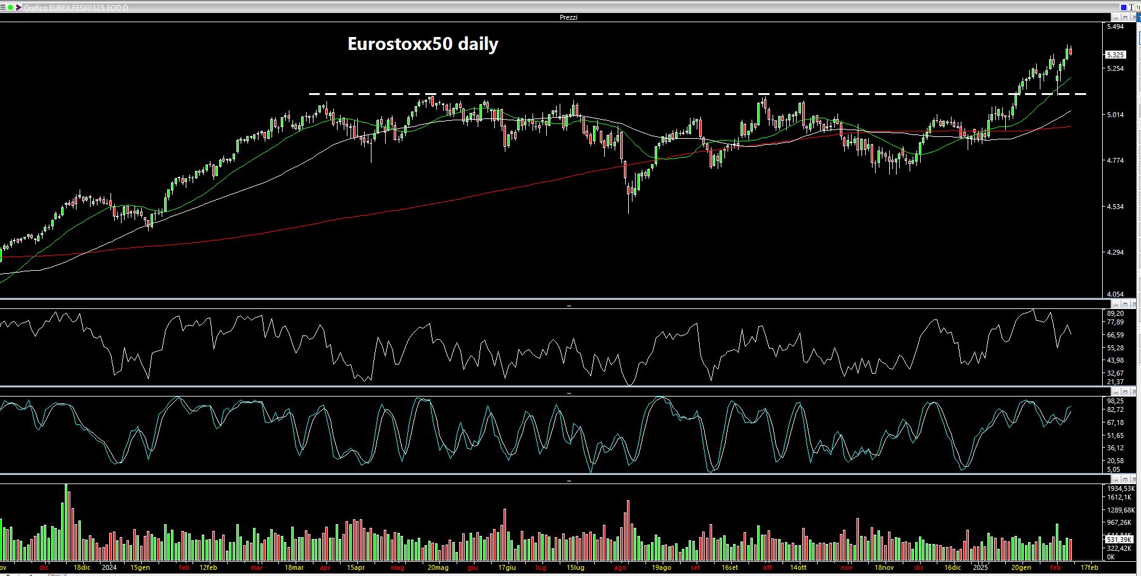Click the 66,59 oscillator scale value
Image resolution: width=1141 pixels, height=576 pixels.
(1115, 335)
